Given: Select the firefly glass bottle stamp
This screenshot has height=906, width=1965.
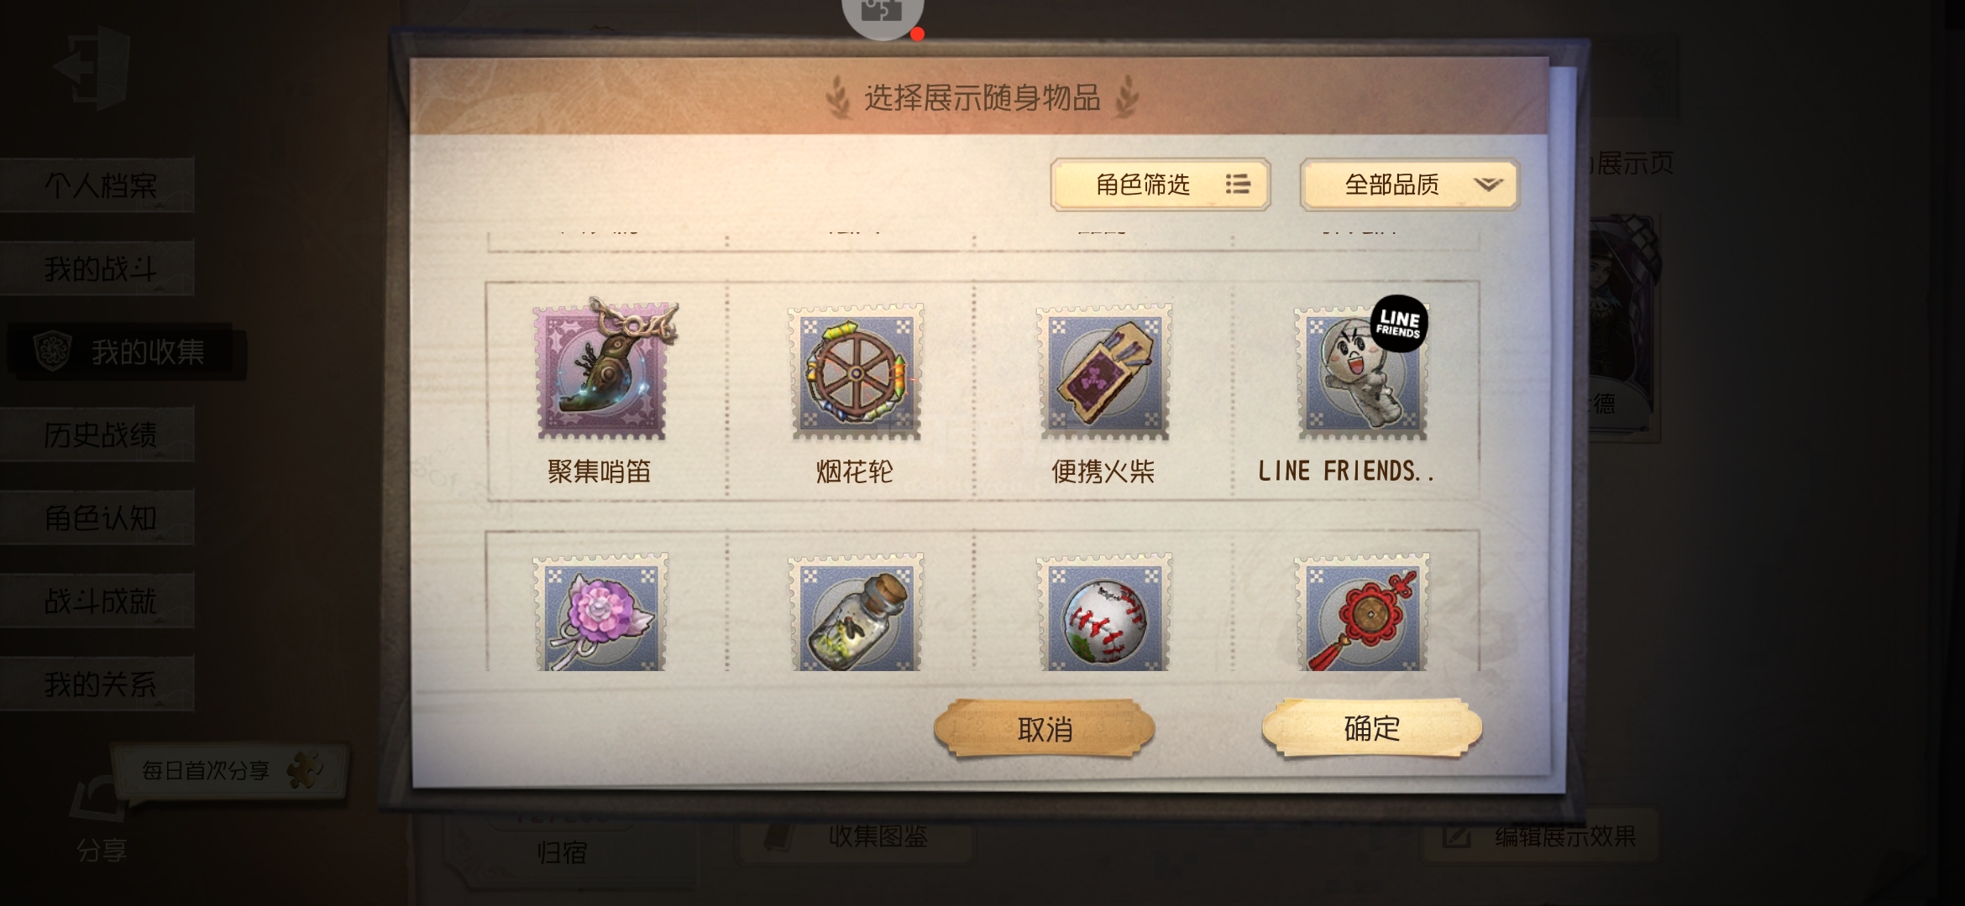Looking at the screenshot, I should click(856, 611).
